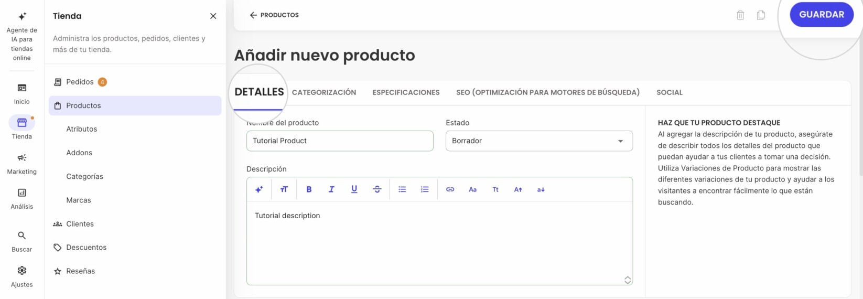
Task: Insert a numbered list
Action: coord(425,189)
